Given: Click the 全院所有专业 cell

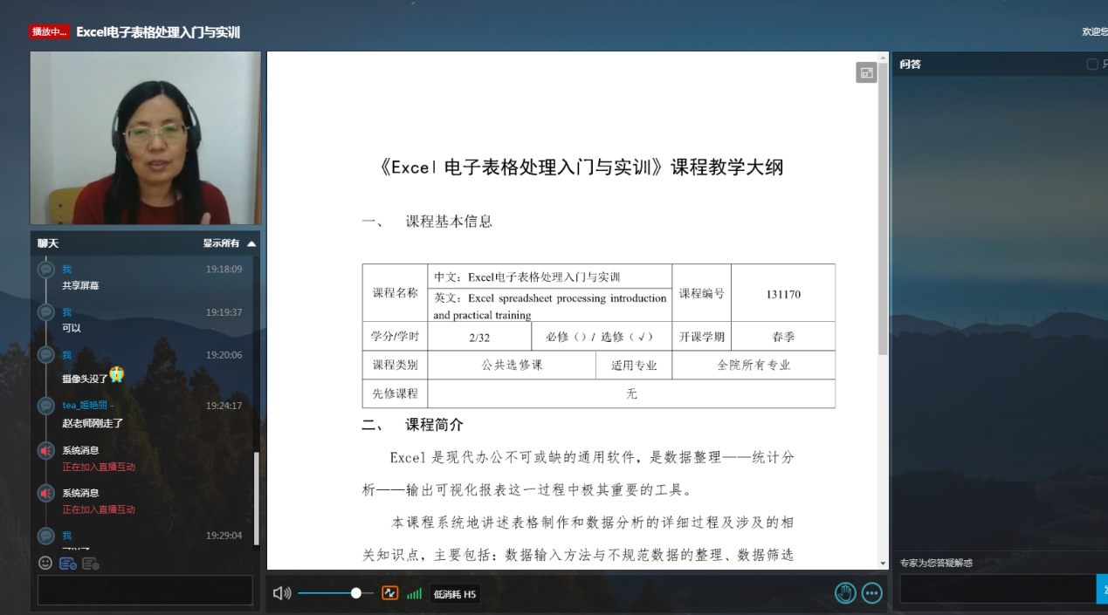Looking at the screenshot, I should pyautogui.click(x=754, y=366).
